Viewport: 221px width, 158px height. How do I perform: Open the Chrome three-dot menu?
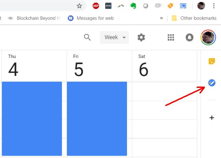tap(214, 6)
